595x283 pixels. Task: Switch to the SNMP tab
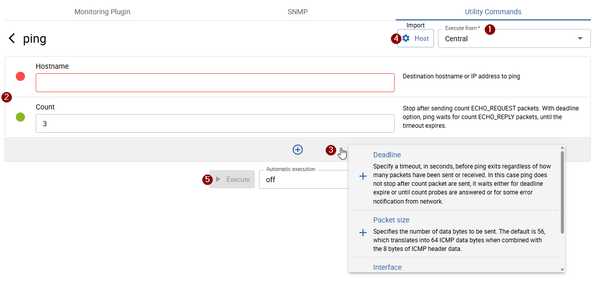(298, 12)
